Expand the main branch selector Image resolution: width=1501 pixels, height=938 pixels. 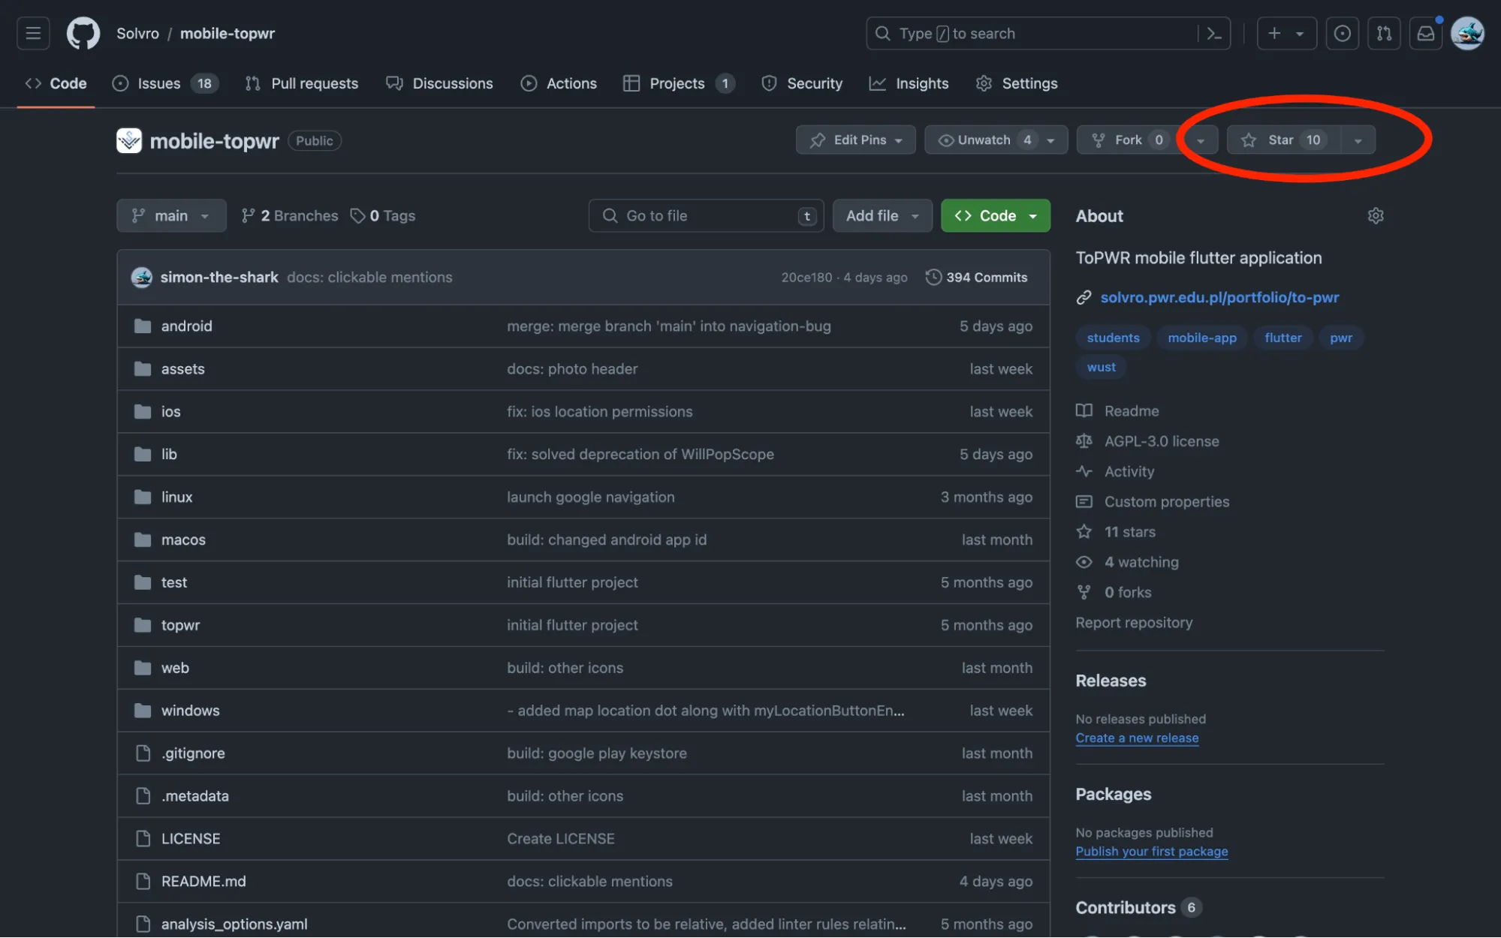171,216
